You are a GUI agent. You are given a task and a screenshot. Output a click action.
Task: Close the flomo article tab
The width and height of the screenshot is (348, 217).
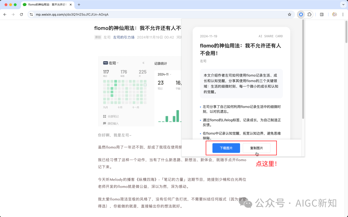click(x=71, y=5)
